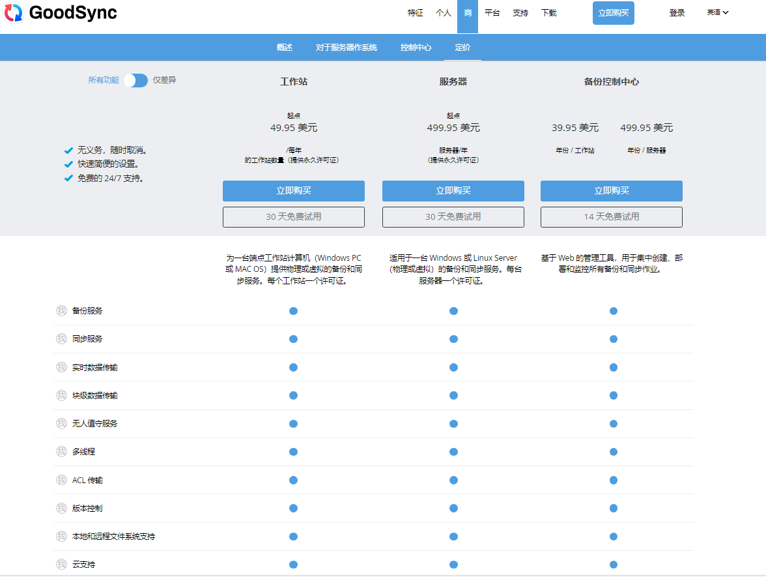This screenshot has width=766, height=577.
Task: Click the info icon beside 实时数据传输
Action: 61,367
